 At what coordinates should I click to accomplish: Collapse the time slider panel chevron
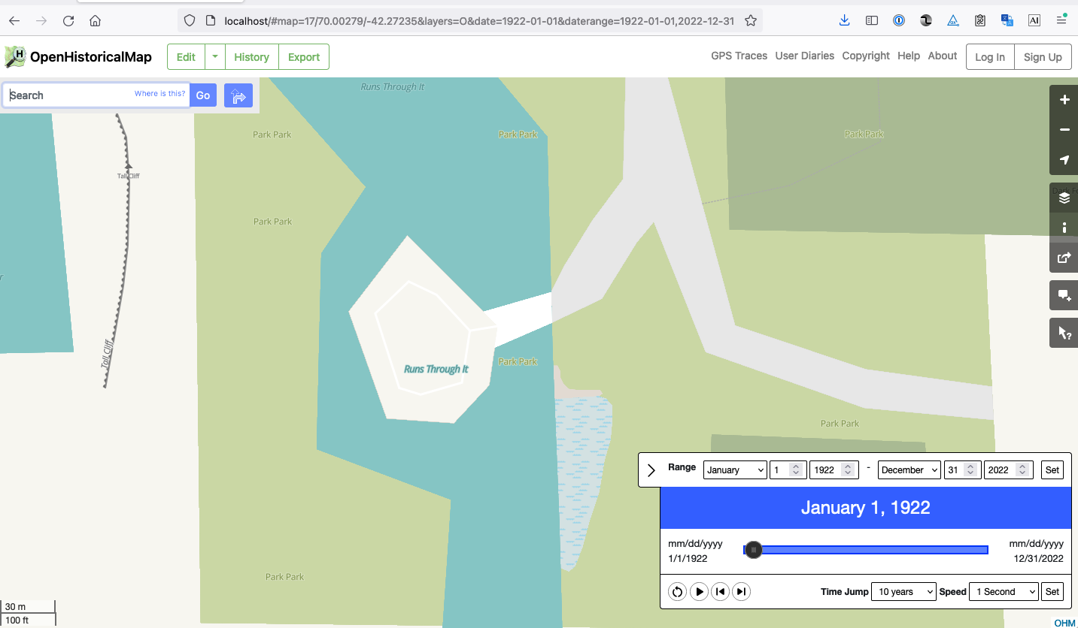click(651, 469)
